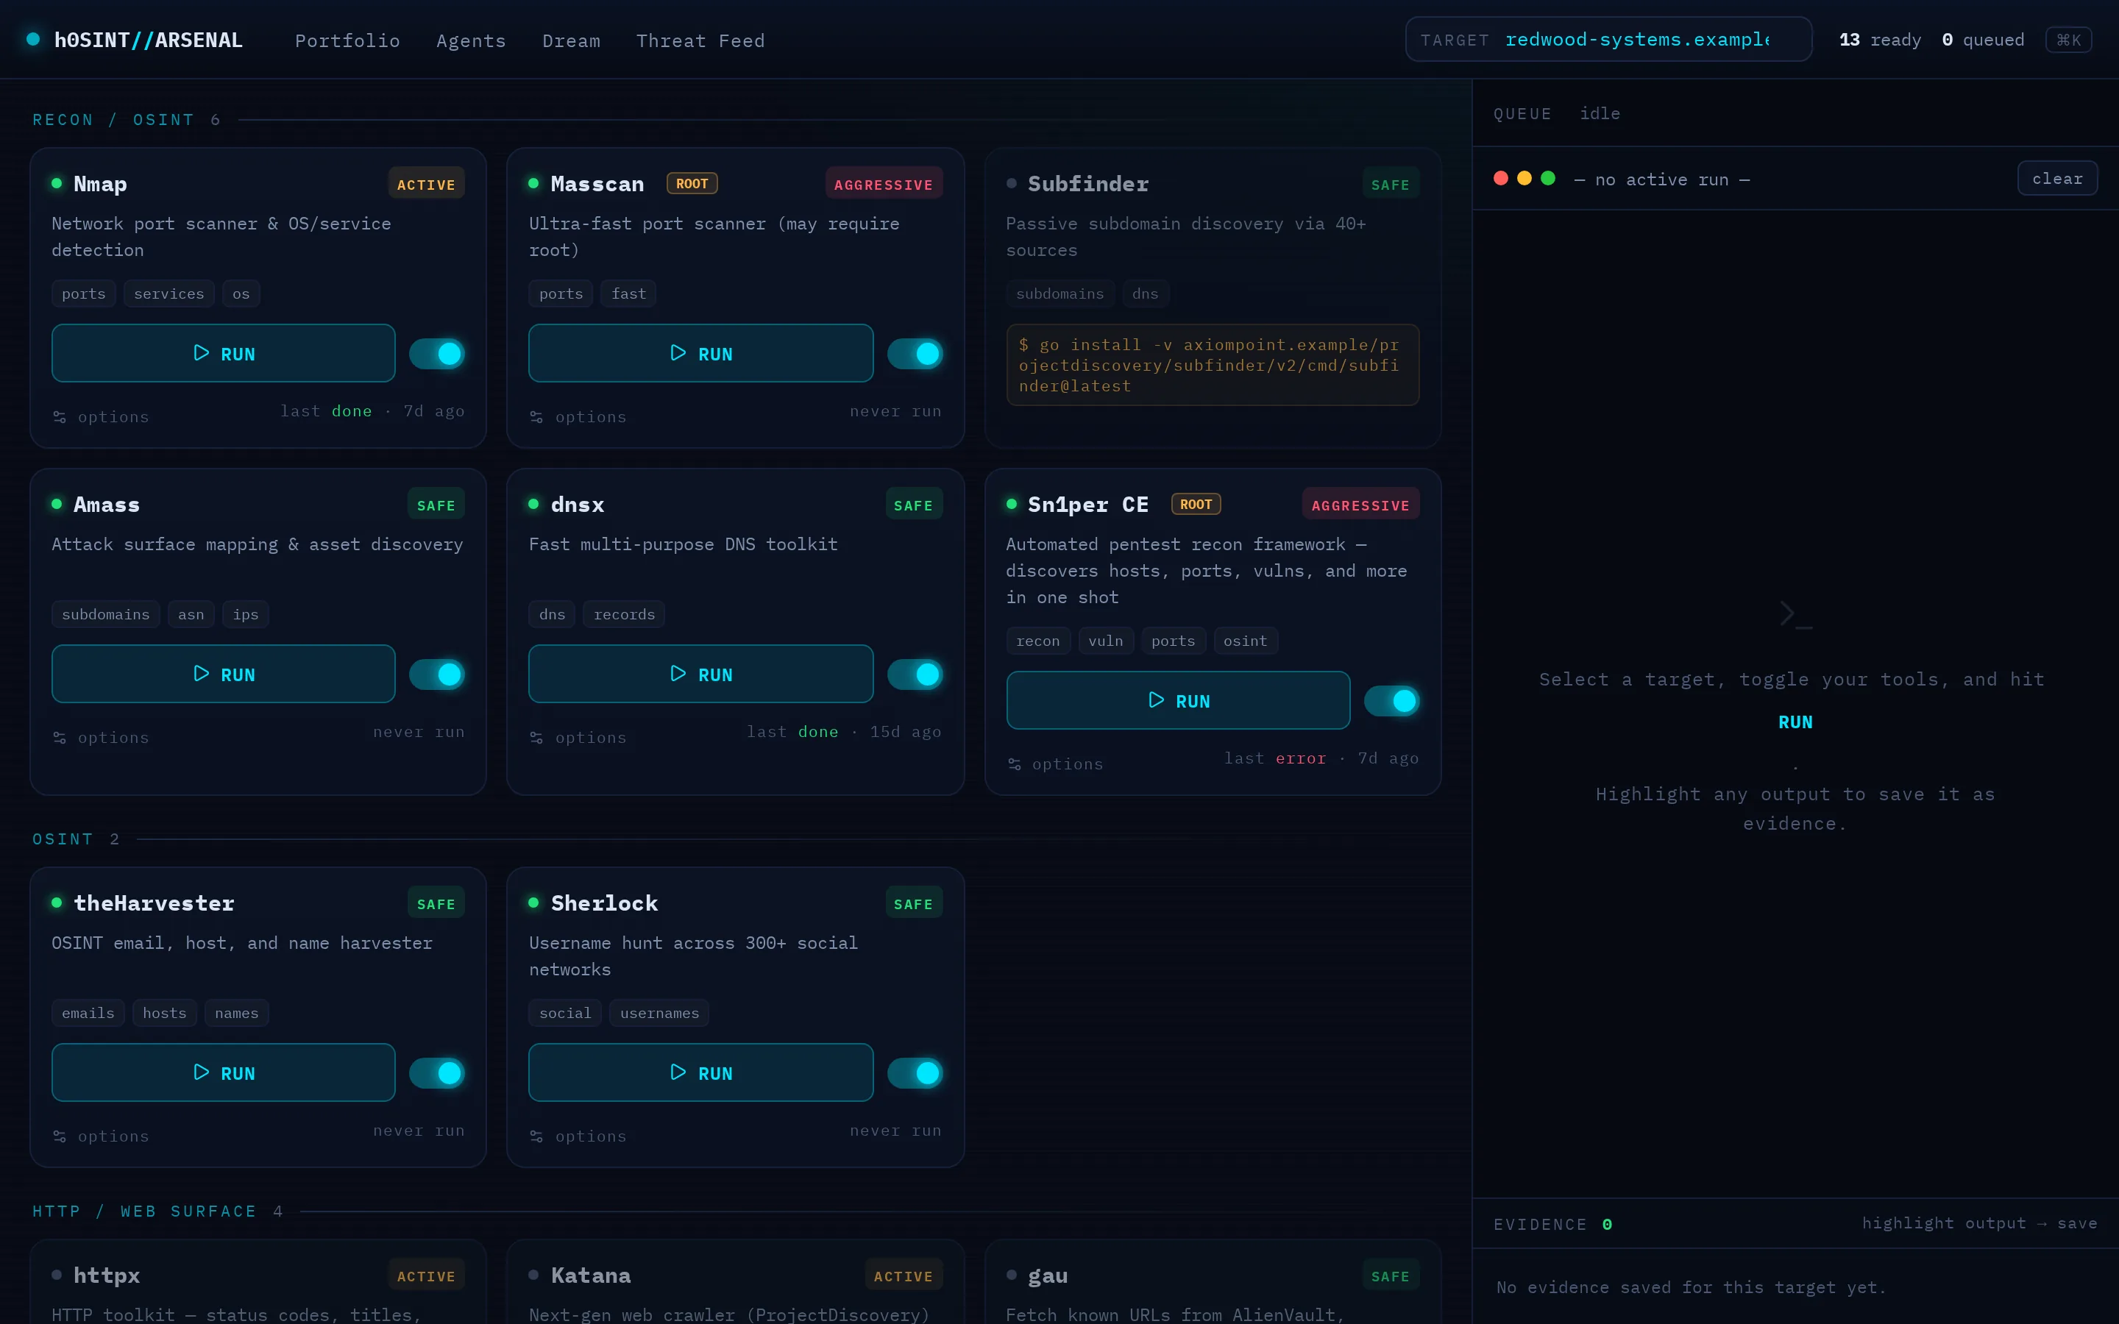Viewport: 2119px width, 1324px height.
Task: Toggle theHarvester enabled switch
Action: (437, 1072)
